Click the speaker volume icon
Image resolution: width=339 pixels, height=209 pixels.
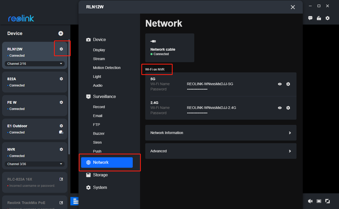(x=310, y=201)
